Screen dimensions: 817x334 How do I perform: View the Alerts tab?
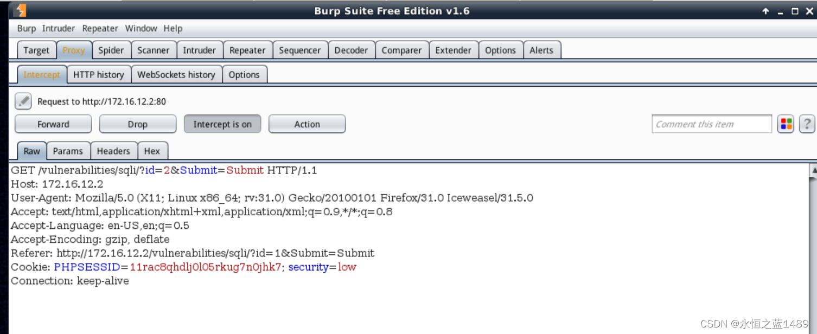[x=541, y=50]
